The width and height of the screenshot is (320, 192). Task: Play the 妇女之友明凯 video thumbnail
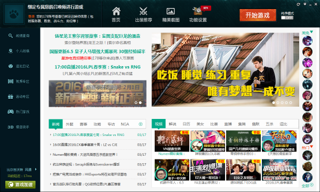coord(244,170)
